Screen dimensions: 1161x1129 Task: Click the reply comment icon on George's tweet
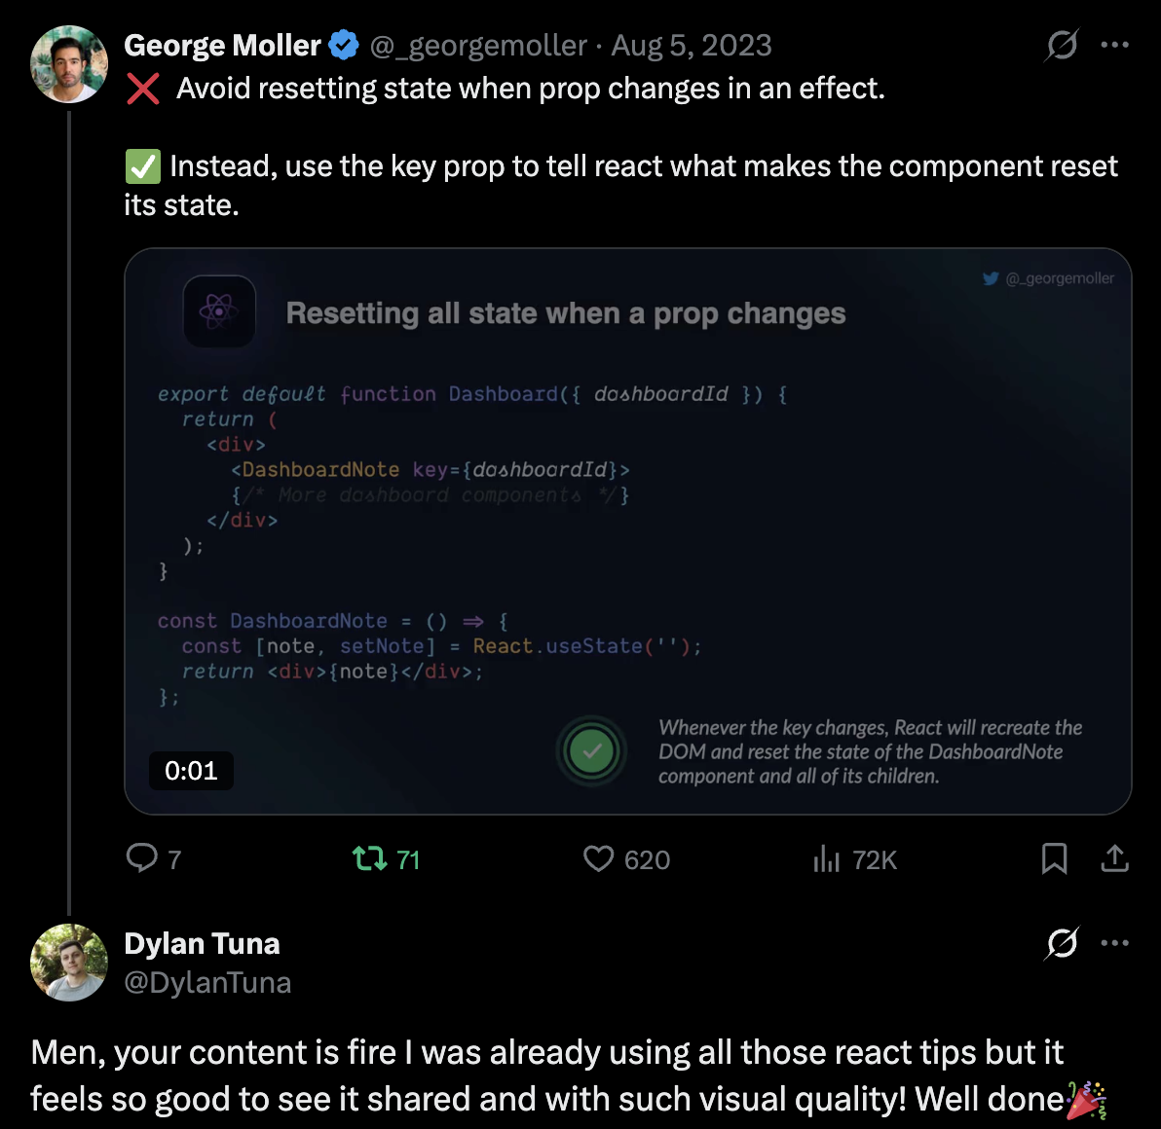click(x=142, y=857)
